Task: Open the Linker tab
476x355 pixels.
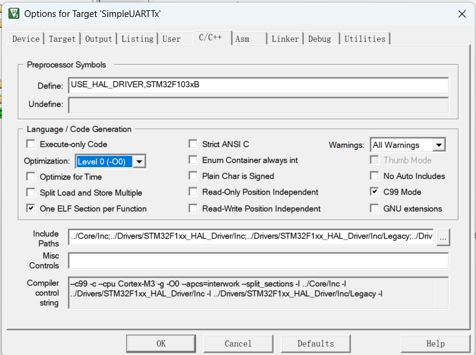Action: click(x=285, y=39)
